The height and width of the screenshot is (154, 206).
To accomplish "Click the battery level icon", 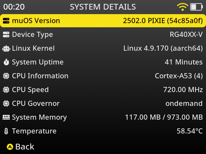I will click(x=196, y=7).
